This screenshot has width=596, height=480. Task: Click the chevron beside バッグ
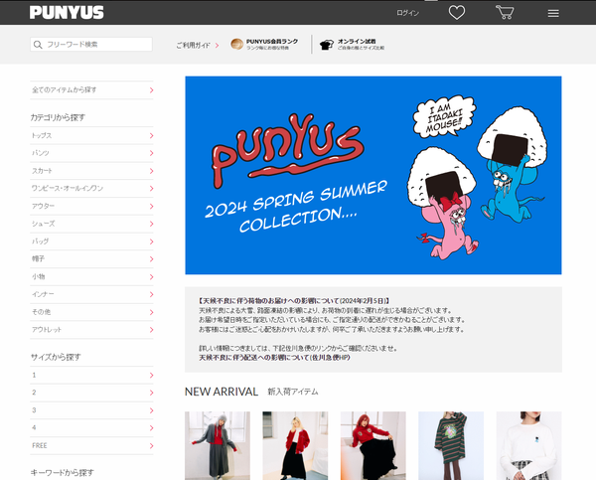tap(151, 241)
